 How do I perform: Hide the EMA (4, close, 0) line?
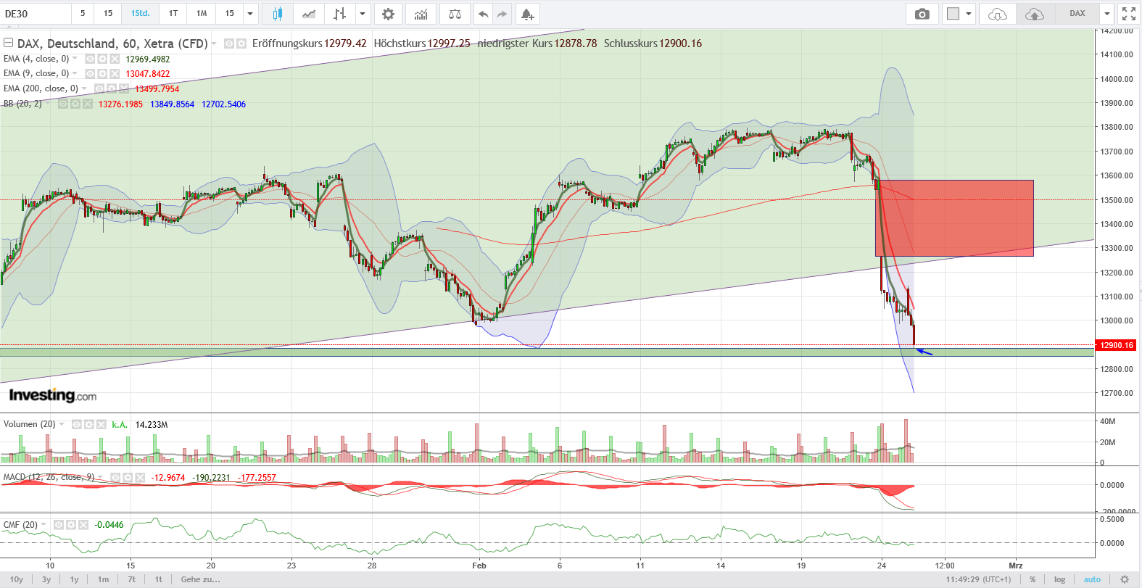[x=91, y=59]
